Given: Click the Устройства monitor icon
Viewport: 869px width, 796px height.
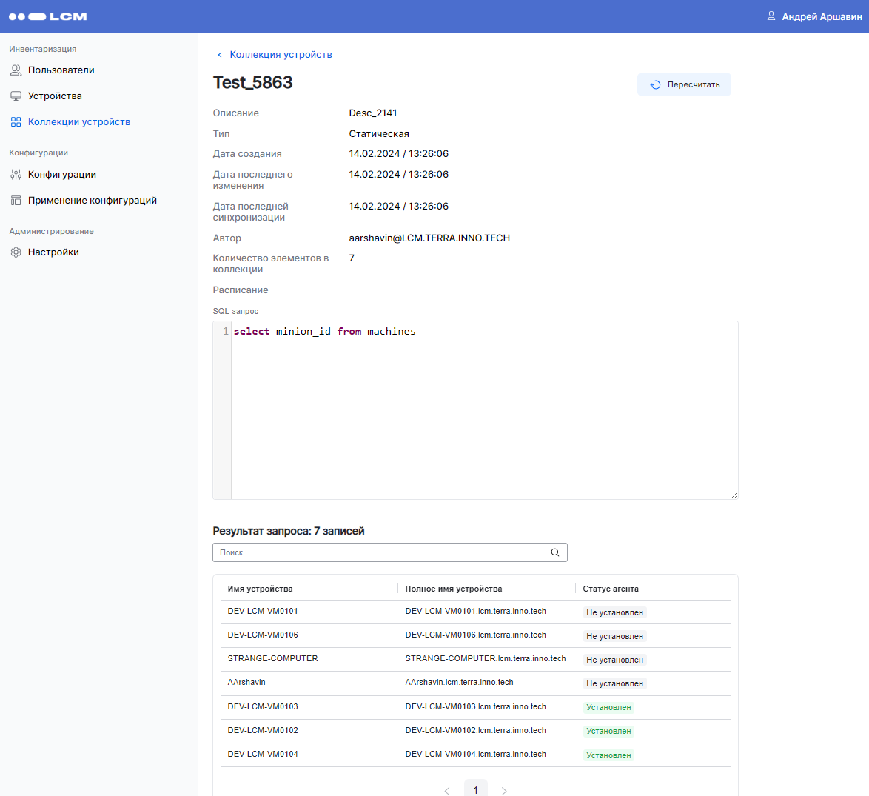Looking at the screenshot, I should [16, 96].
